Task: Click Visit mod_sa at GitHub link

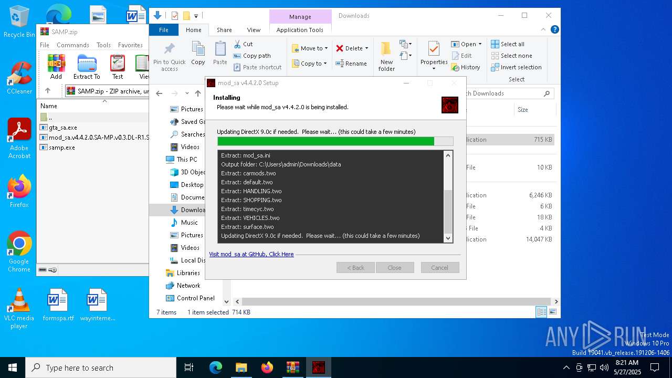Action: pos(251,254)
